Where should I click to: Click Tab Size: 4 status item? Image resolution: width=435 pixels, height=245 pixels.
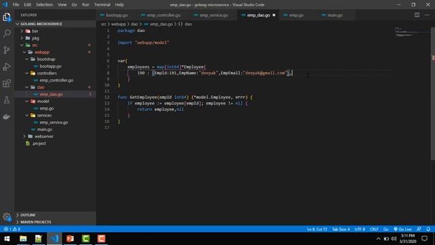coord(341,229)
